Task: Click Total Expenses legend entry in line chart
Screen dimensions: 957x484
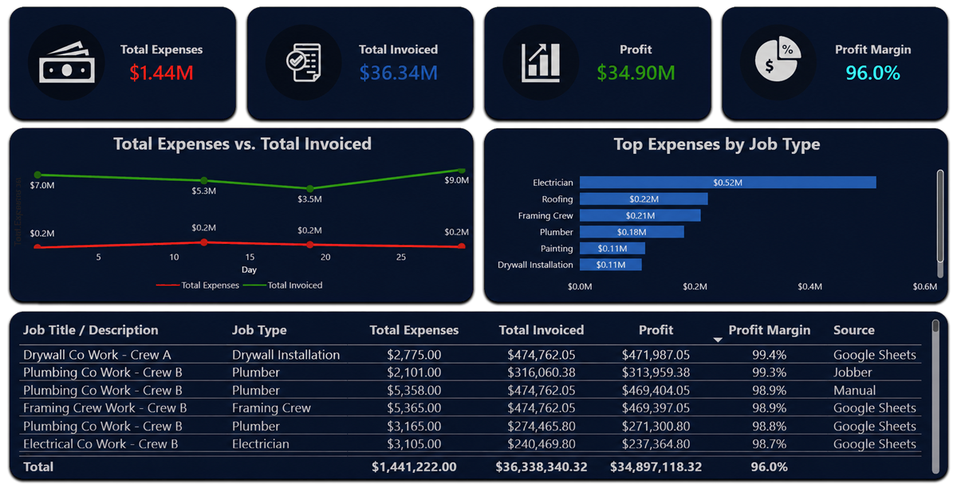Action: point(198,285)
